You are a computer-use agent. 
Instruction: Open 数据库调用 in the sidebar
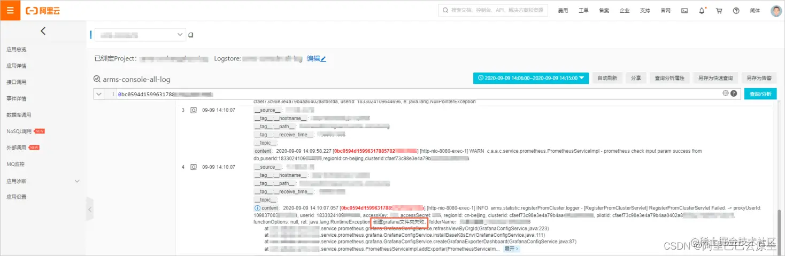tap(19, 115)
